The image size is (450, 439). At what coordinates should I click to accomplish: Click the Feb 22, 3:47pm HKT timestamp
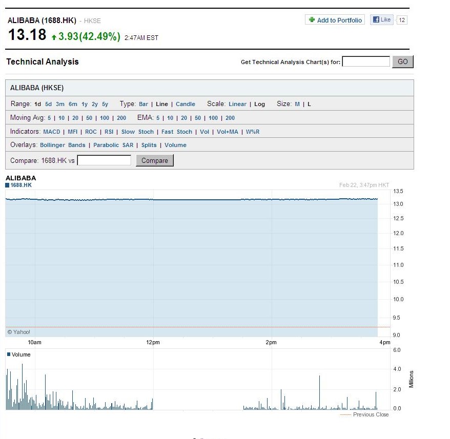click(x=364, y=185)
